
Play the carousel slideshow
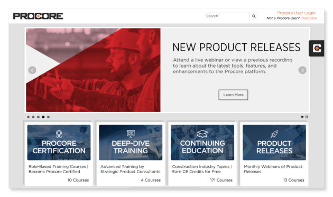pos(302,117)
